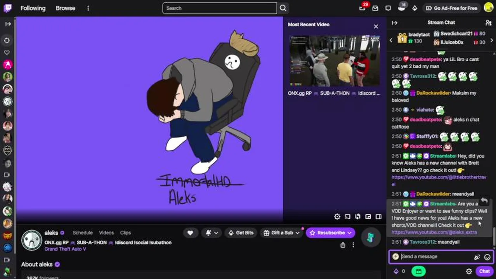Image resolution: width=496 pixels, height=279 pixels.
Task: Click gifter Swedishcarl21 in leaderboard
Action: (x=459, y=34)
